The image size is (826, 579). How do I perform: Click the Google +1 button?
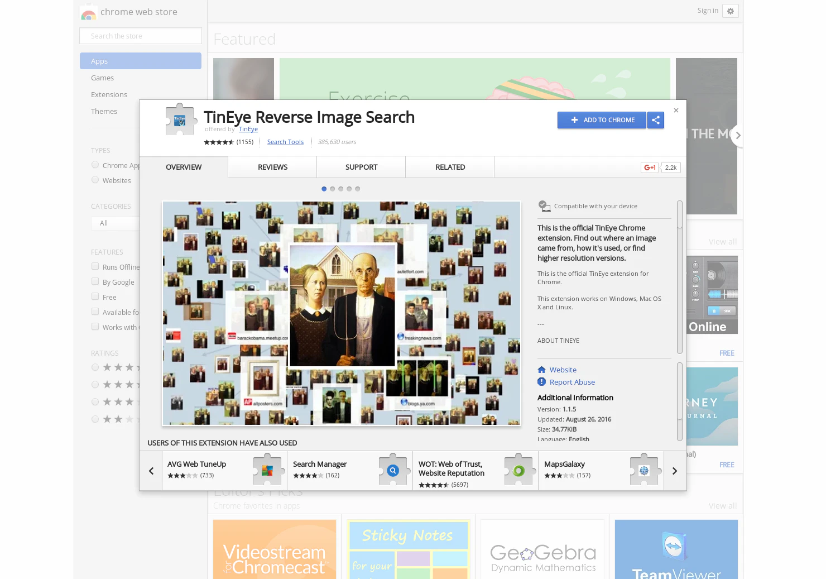pos(650,168)
